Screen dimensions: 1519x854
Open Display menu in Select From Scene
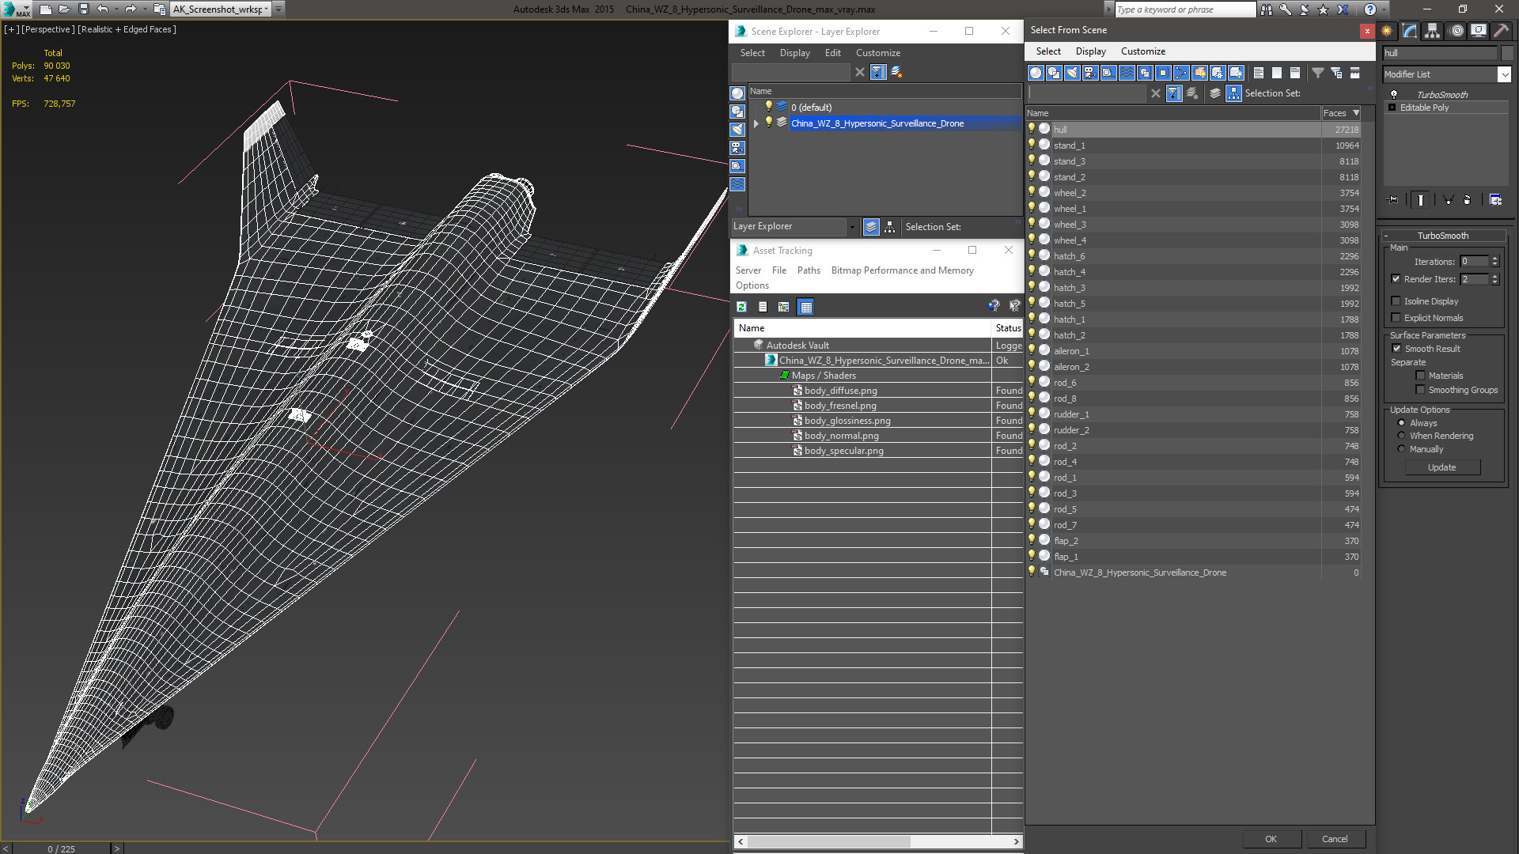pyautogui.click(x=1090, y=51)
